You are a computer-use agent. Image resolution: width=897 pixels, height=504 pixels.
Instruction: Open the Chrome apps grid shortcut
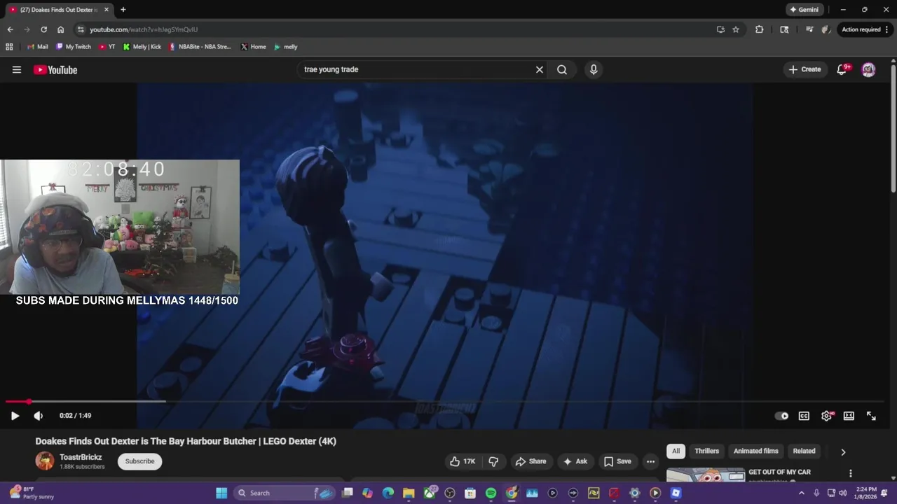[x=9, y=47]
